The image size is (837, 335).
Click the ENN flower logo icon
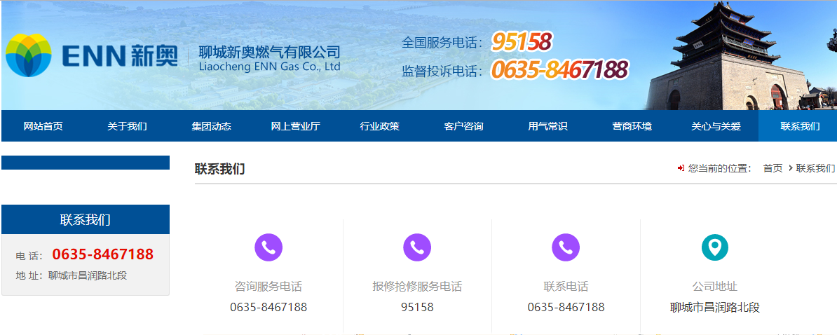tap(28, 55)
